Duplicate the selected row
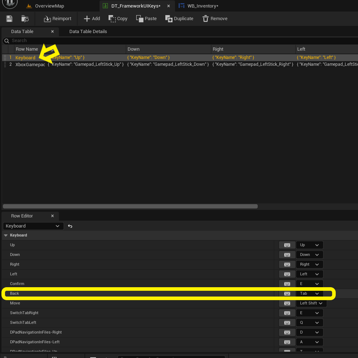 pyautogui.click(x=179, y=19)
